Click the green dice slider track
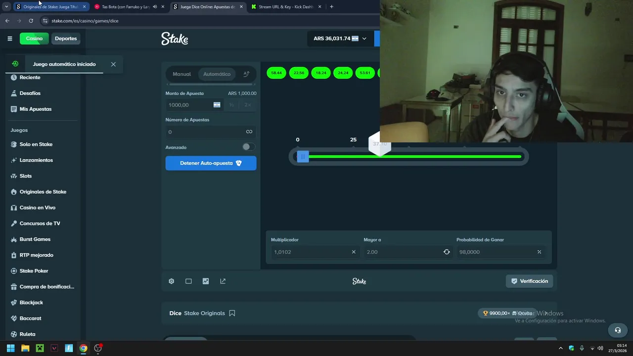This screenshot has height=356, width=633. click(x=415, y=157)
